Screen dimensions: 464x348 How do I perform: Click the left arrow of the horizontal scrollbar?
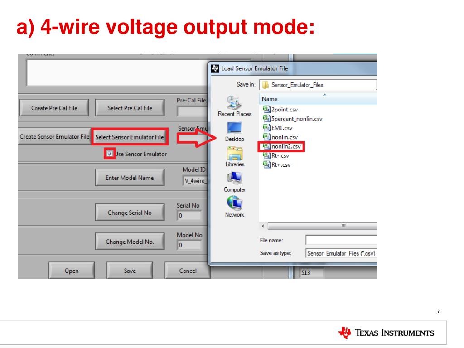pyautogui.click(x=263, y=226)
